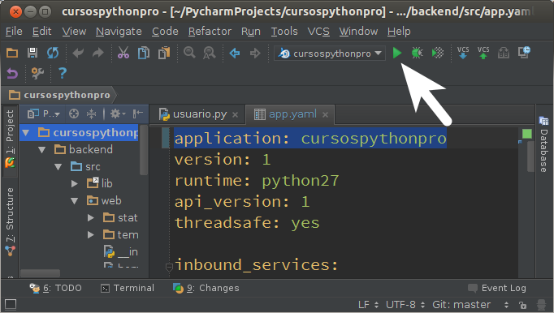Navigate forward with the right arrow
Image resolution: width=554 pixels, height=313 pixels.
[x=255, y=54]
